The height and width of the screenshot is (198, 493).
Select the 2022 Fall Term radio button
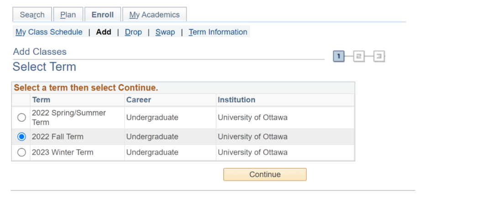coord(21,137)
